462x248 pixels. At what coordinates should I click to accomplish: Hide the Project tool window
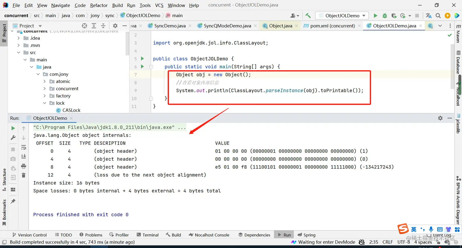click(124, 26)
